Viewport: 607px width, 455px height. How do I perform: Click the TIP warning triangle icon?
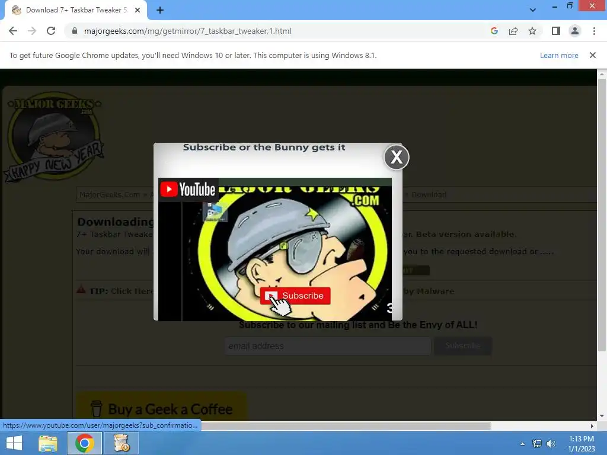click(x=81, y=289)
